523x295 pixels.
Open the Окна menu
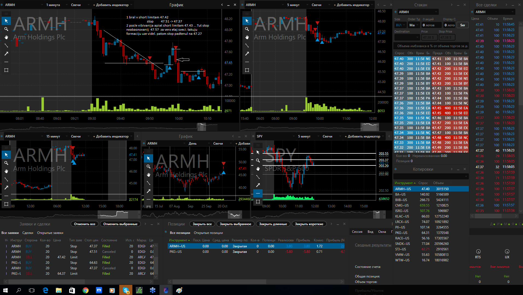point(382,232)
